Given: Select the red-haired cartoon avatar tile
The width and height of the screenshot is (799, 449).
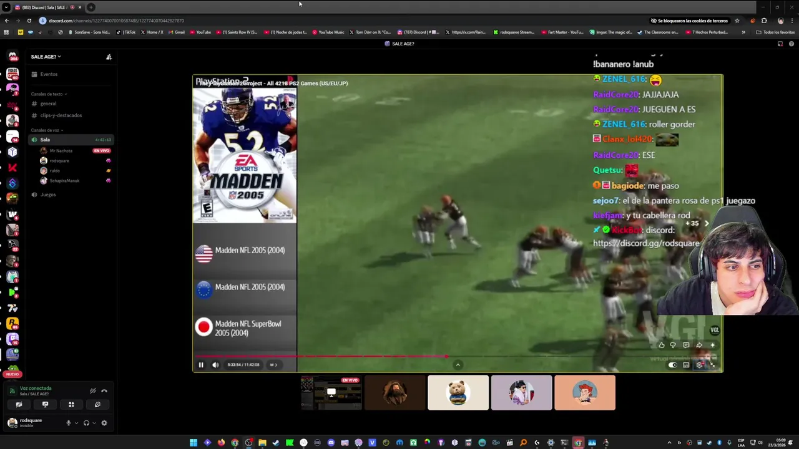Looking at the screenshot, I should (x=585, y=393).
